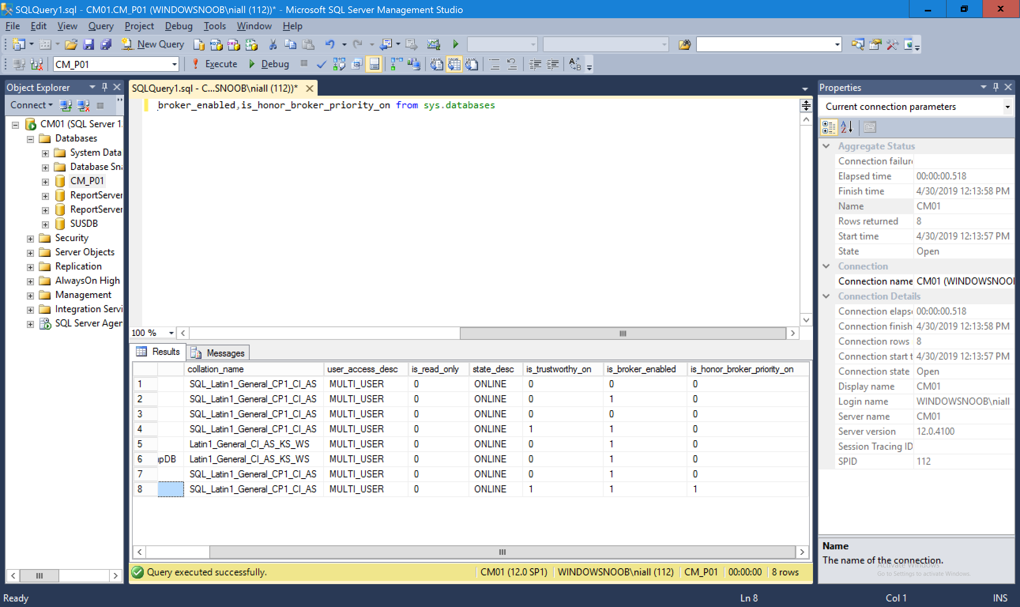The height and width of the screenshot is (607, 1020).
Task: Expand the CM_P01 database node
Action: 45,182
